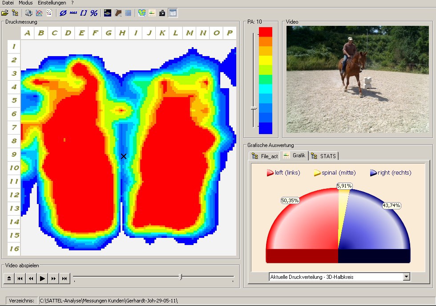Open the 3D pressure view icon
Screen dimensions: 436x306
[x=107, y=13]
